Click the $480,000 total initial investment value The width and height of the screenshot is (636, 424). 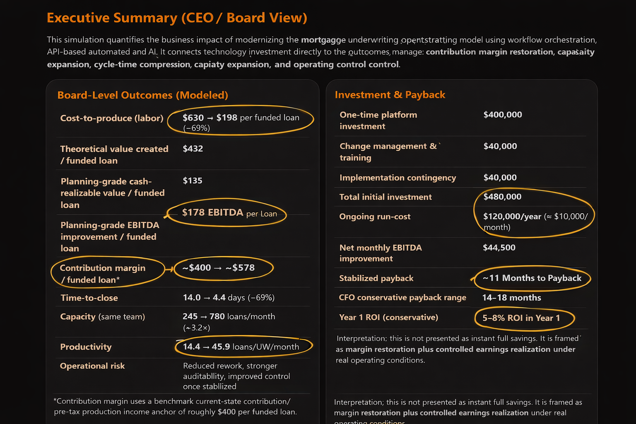click(502, 197)
